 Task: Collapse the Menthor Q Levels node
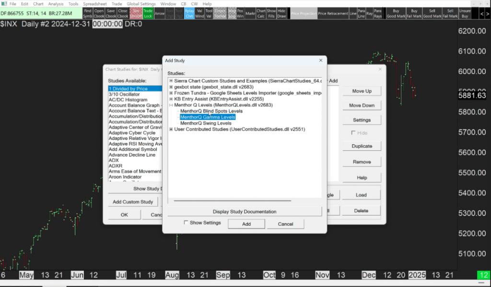pyautogui.click(x=171, y=105)
